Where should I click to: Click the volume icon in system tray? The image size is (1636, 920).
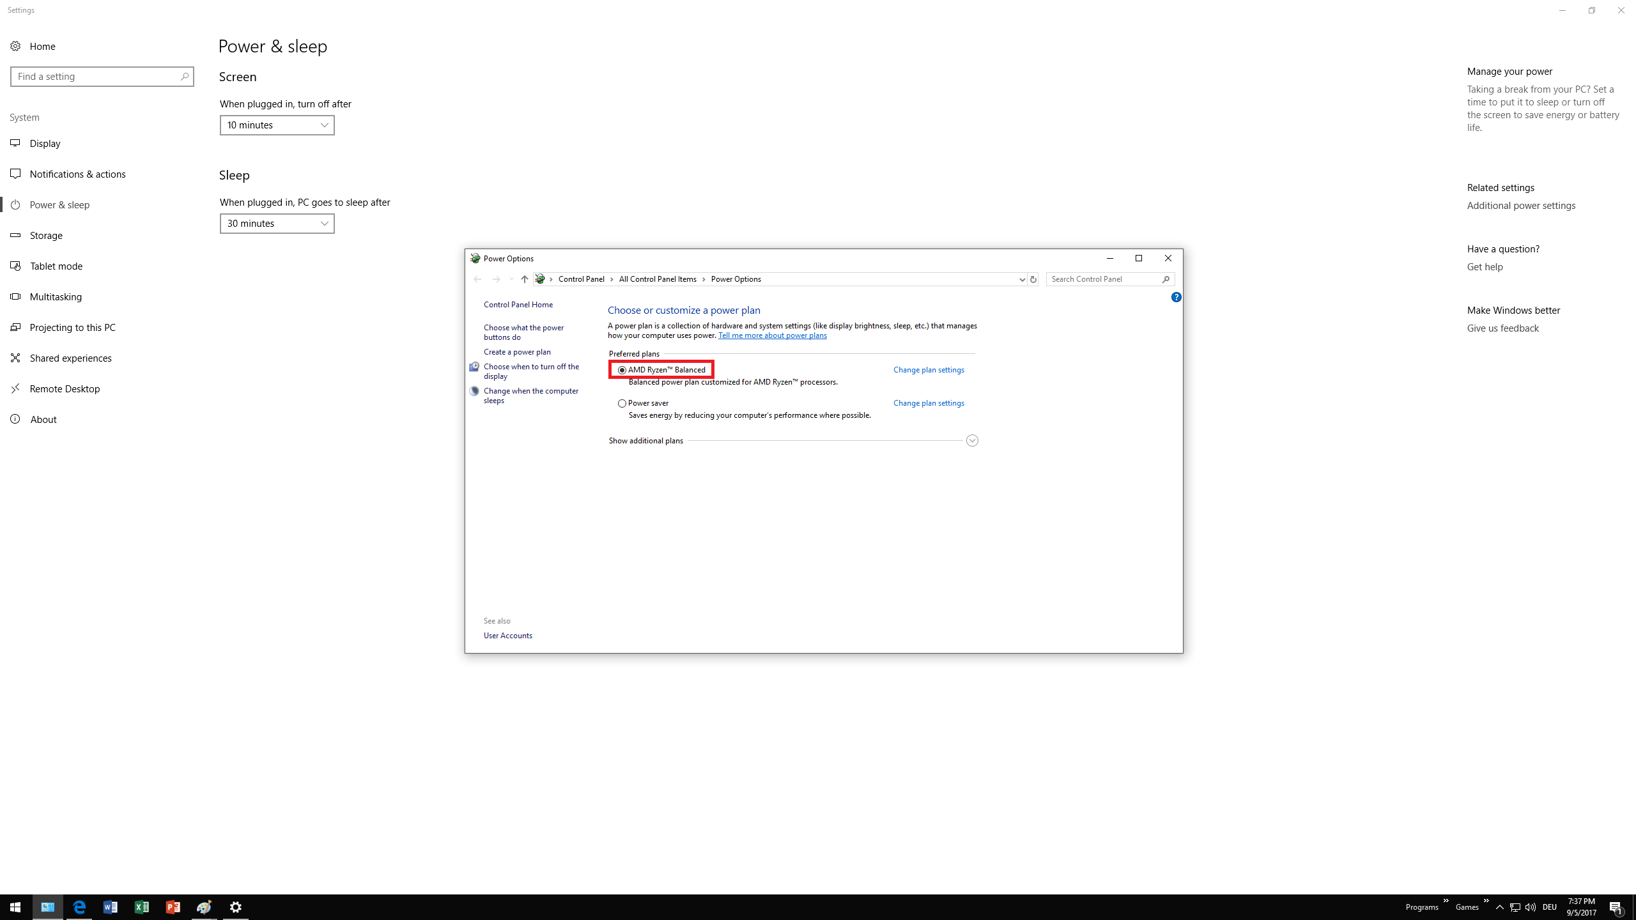1530,907
